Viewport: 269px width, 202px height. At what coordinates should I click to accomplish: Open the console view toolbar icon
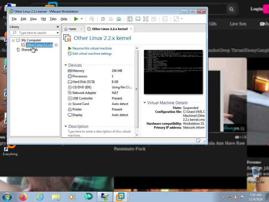165,19
